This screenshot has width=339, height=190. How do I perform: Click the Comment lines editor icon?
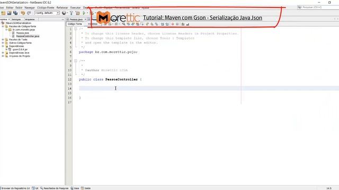(183, 24)
